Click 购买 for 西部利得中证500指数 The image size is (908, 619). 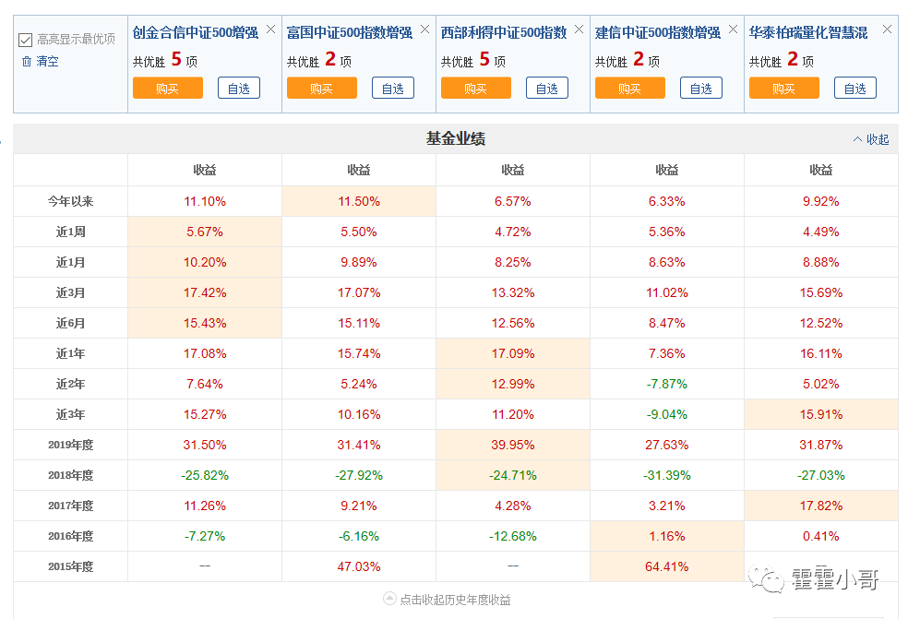(x=475, y=88)
